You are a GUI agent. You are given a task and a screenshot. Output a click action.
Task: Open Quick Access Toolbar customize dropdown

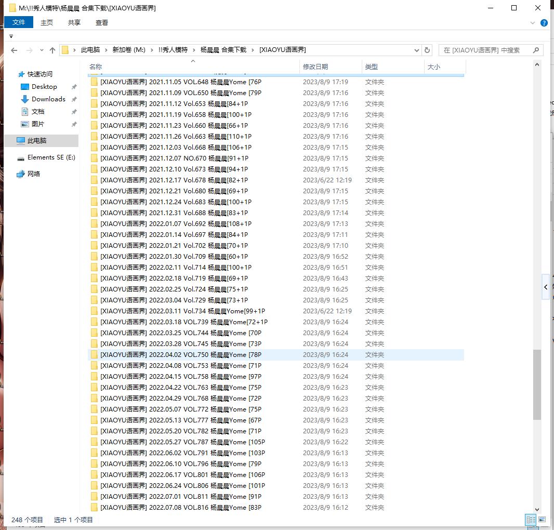coord(11,36)
